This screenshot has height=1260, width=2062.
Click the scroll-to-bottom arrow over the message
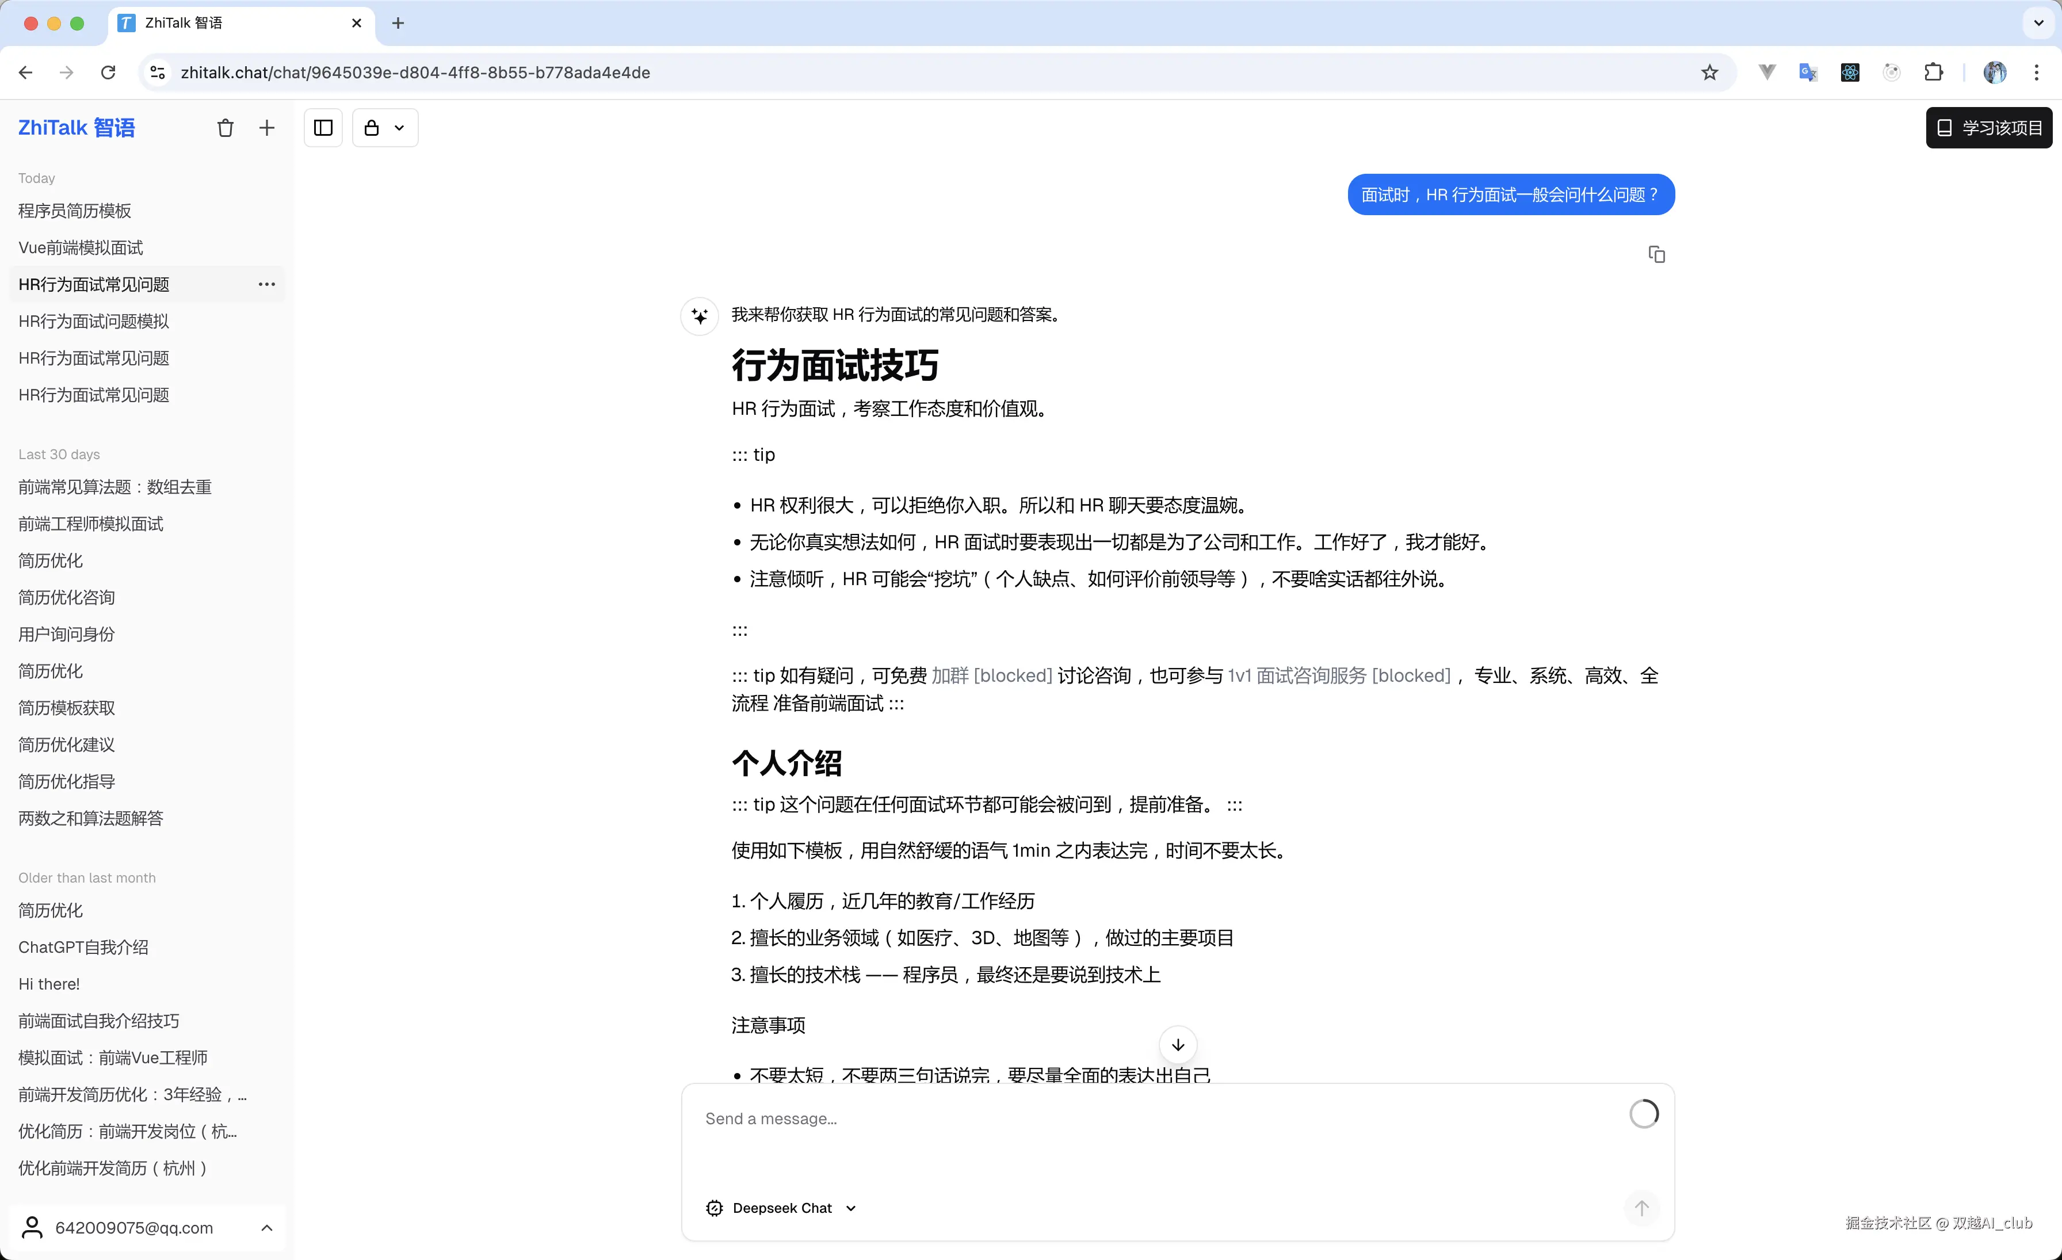(x=1178, y=1044)
